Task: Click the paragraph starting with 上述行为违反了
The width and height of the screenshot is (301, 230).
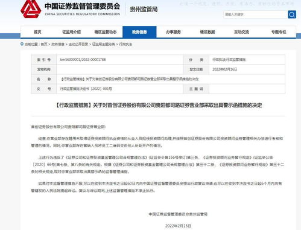Action: tap(157, 165)
